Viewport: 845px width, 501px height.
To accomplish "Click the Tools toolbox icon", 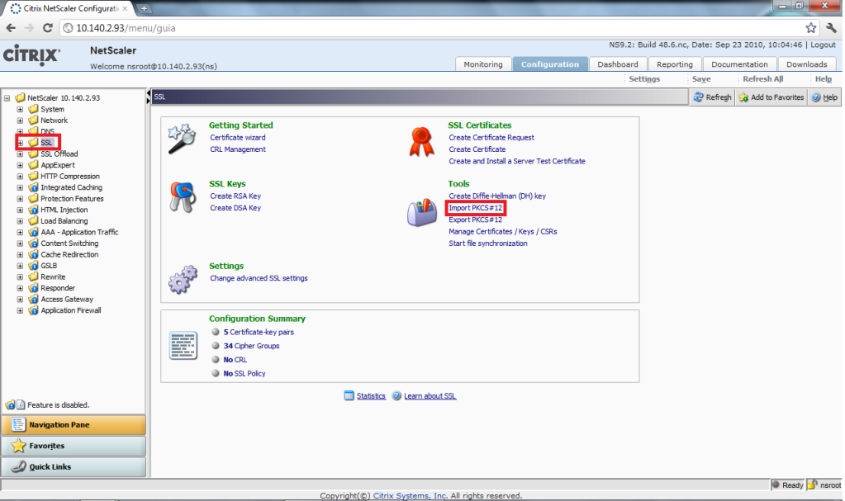I will coord(422,212).
